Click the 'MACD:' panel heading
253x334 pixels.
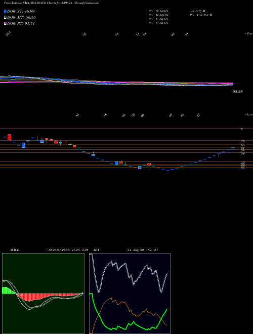point(15,250)
